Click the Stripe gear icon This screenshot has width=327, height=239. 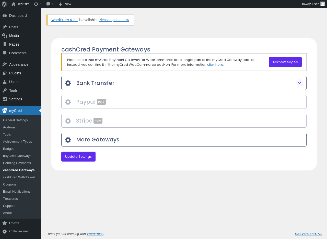[68, 121]
